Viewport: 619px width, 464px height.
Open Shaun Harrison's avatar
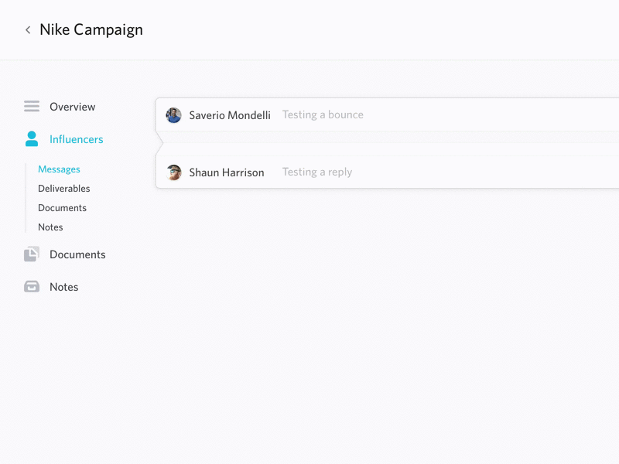coord(173,172)
